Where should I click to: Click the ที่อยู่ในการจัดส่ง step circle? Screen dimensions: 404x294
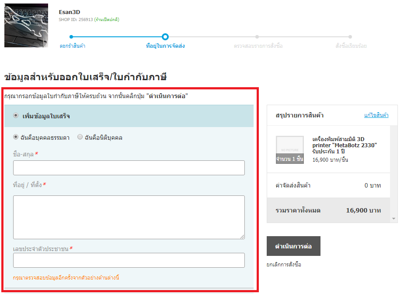[x=165, y=37]
